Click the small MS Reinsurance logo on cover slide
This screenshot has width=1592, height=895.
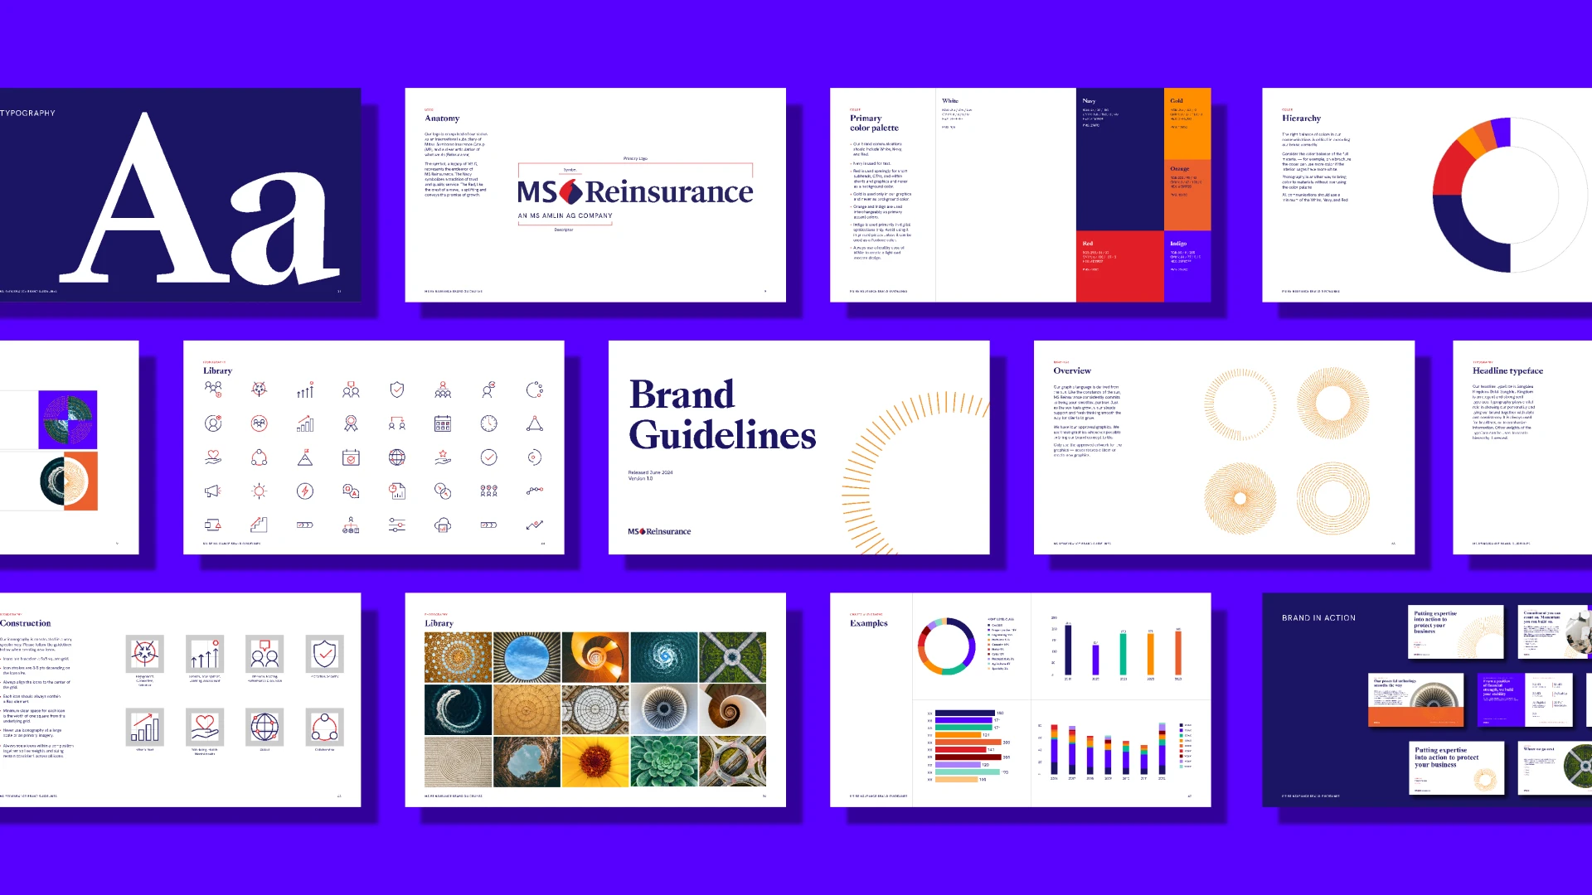pos(659,531)
